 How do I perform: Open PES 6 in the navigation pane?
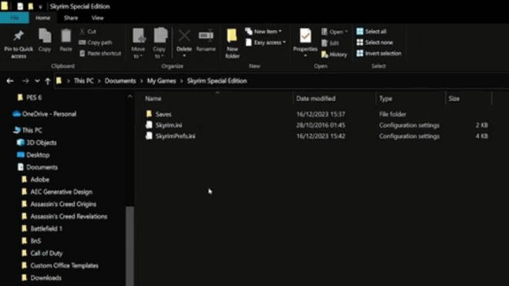34,97
